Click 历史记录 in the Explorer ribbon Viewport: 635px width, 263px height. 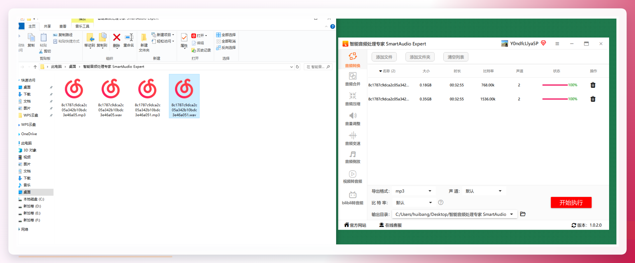pyautogui.click(x=201, y=50)
